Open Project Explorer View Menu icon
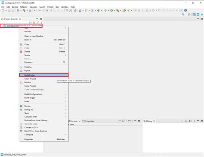 pos(41,22)
